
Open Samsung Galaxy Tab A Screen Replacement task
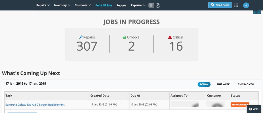pyautogui.click(x=35, y=105)
